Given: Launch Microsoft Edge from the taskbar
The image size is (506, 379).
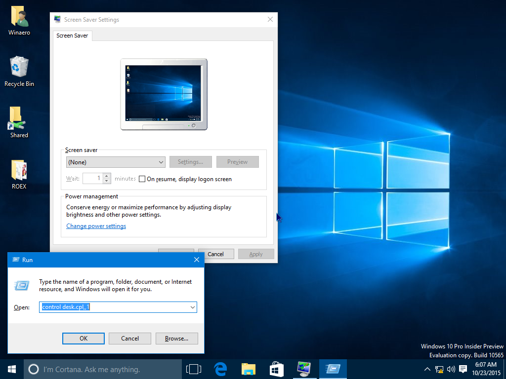Looking at the screenshot, I should [x=221, y=369].
